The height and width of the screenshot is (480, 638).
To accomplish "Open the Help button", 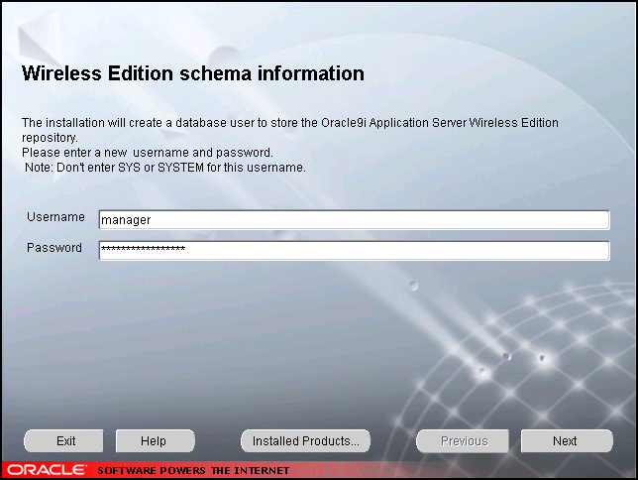I will pyautogui.click(x=155, y=441).
